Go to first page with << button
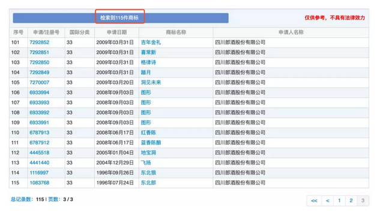The width and height of the screenshot is (380, 222). [x=314, y=200]
